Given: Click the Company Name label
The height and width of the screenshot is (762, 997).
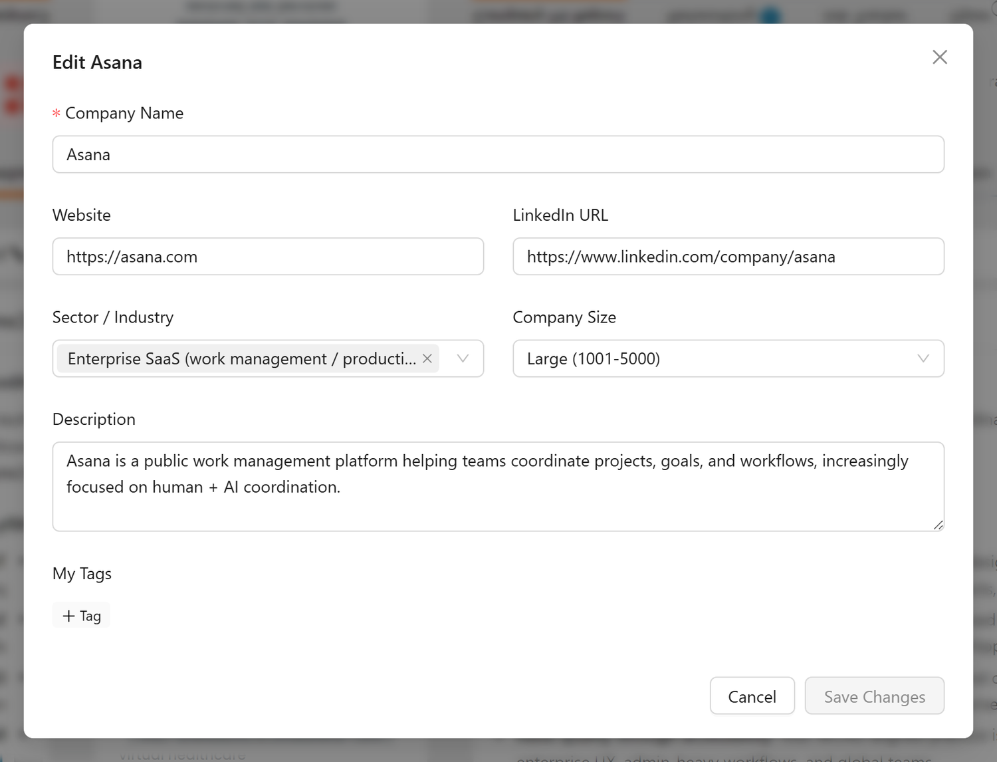Looking at the screenshot, I should [x=124, y=113].
